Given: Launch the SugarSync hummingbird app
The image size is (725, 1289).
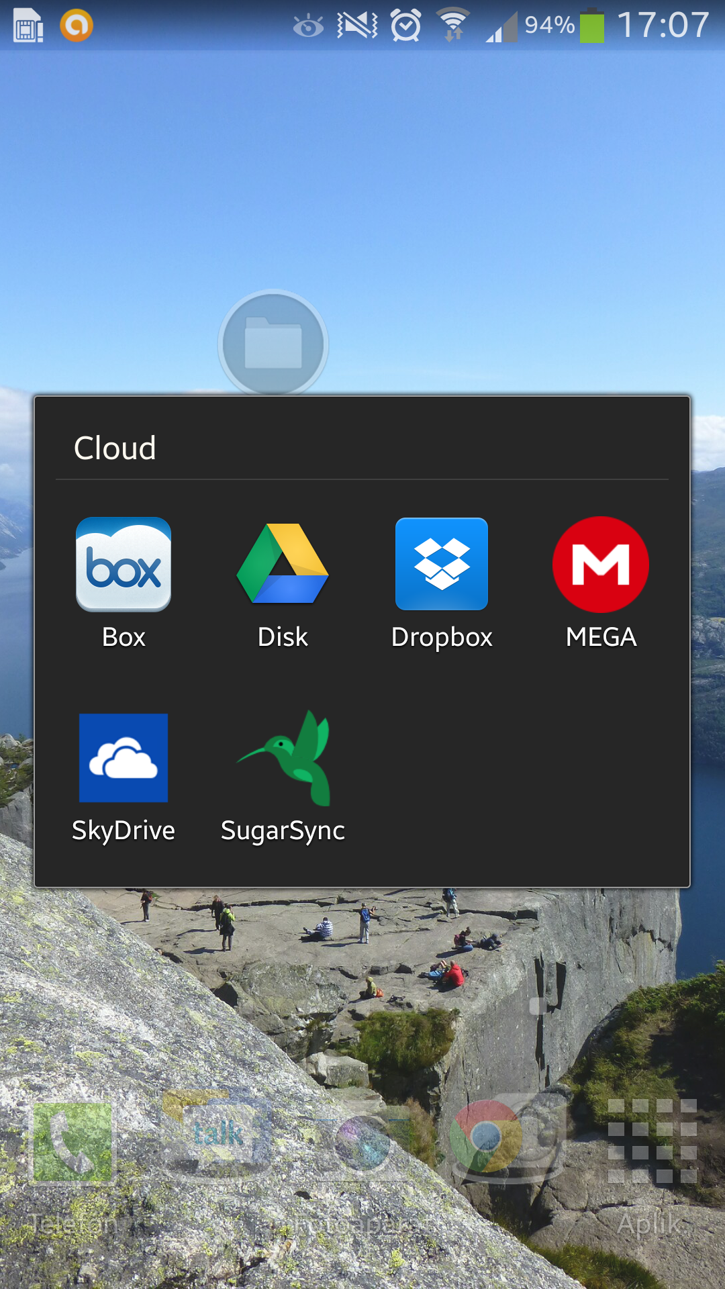Looking at the screenshot, I should [x=283, y=759].
